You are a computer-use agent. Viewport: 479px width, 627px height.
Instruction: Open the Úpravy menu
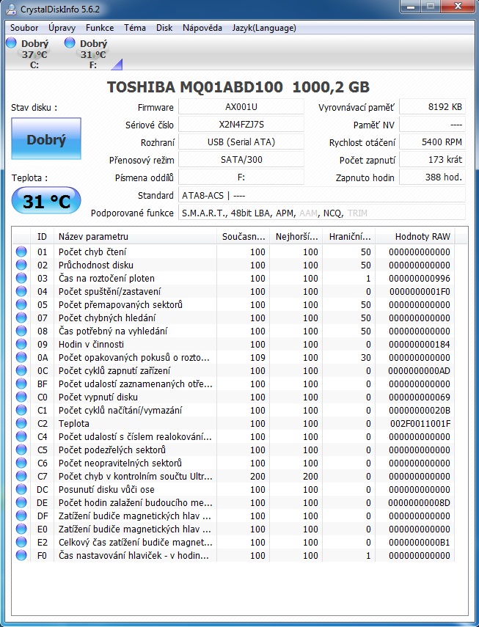(x=62, y=28)
